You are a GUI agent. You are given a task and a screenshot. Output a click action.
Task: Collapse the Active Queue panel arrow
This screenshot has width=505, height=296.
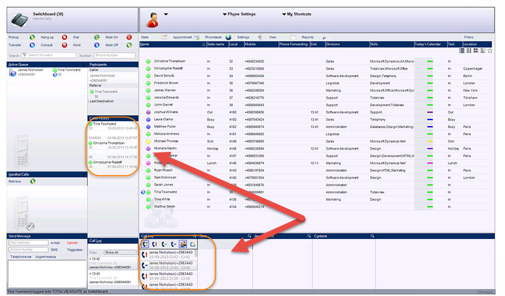click(x=84, y=64)
